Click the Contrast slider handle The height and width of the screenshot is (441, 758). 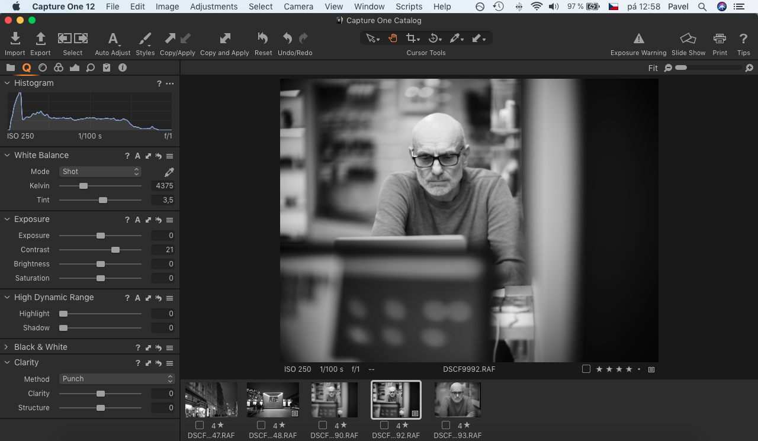point(115,249)
